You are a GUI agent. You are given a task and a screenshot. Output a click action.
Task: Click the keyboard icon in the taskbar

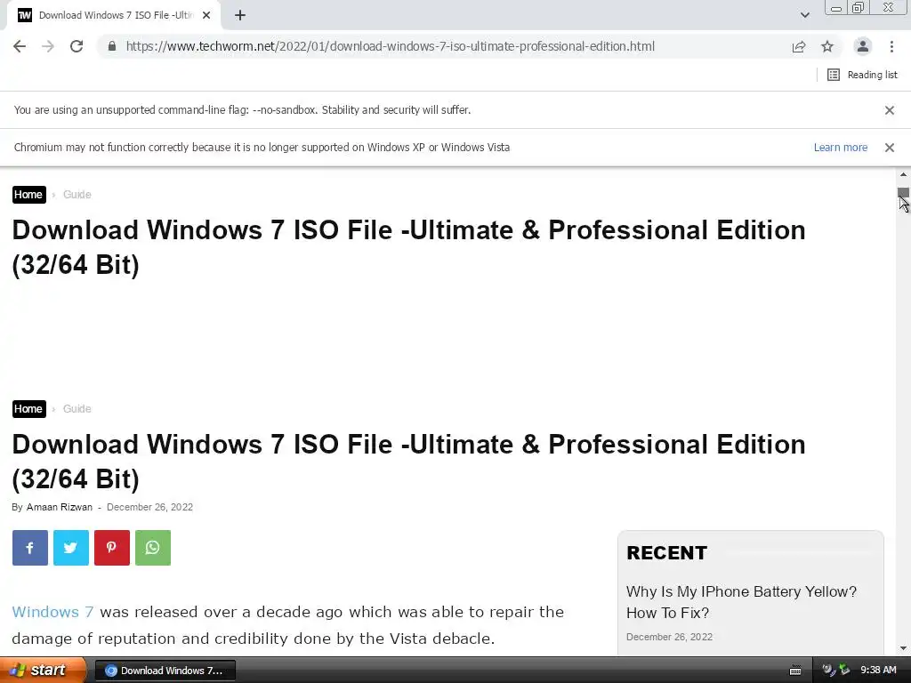tap(795, 671)
